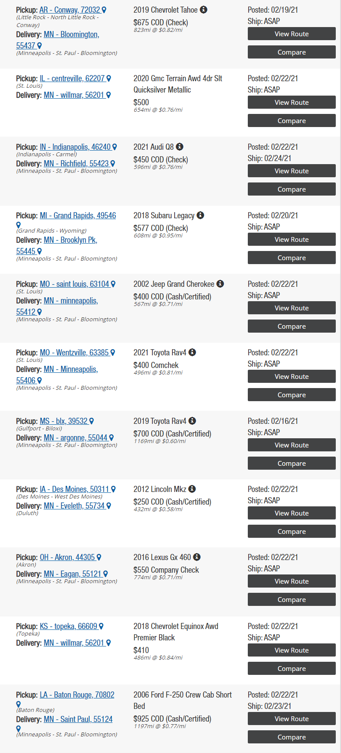Open delivery link MN - Richfield, 55423
341x753 pixels.
[76, 164]
